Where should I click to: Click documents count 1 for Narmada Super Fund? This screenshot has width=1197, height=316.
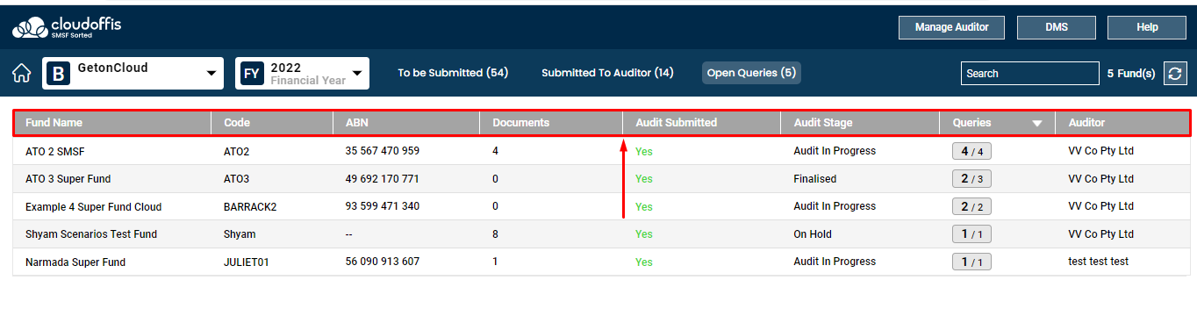tap(495, 262)
